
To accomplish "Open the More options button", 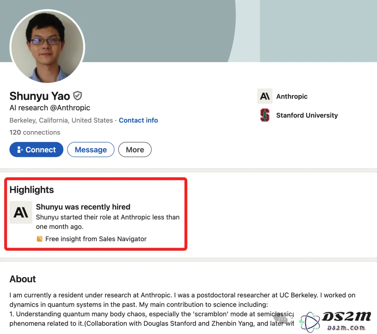I will [135, 150].
